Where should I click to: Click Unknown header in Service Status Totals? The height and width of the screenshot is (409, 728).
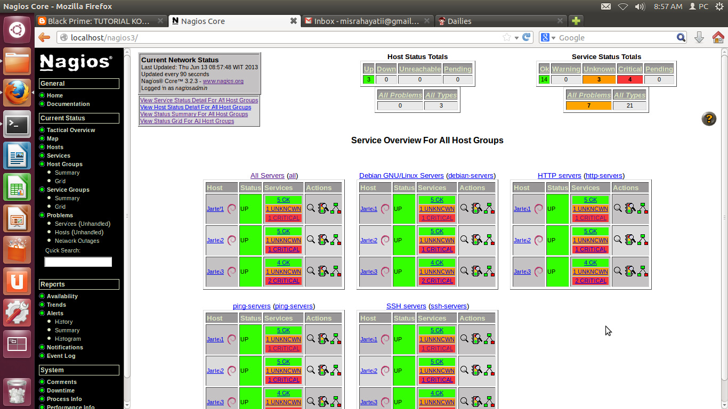pos(599,69)
